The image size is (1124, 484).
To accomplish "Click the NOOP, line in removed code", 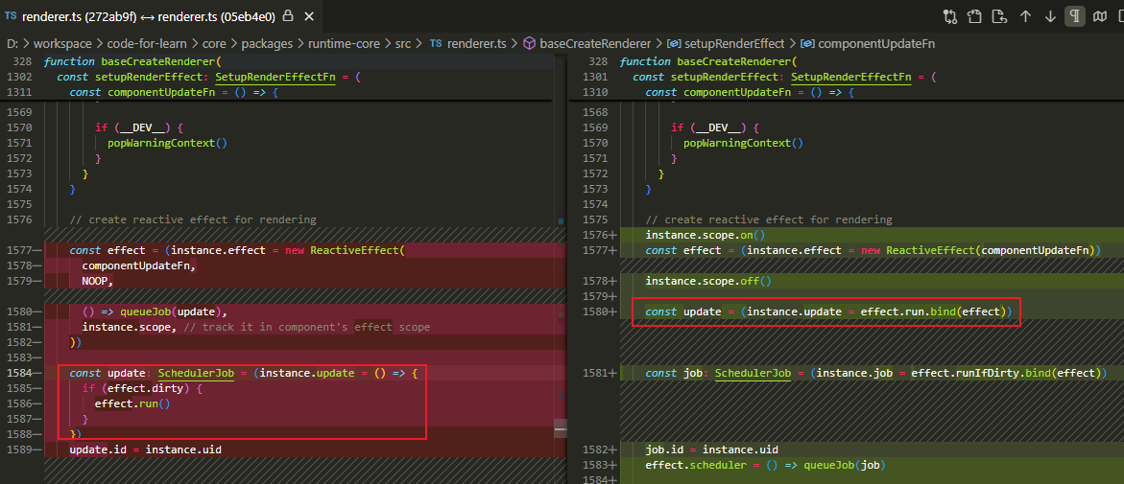I will [98, 281].
